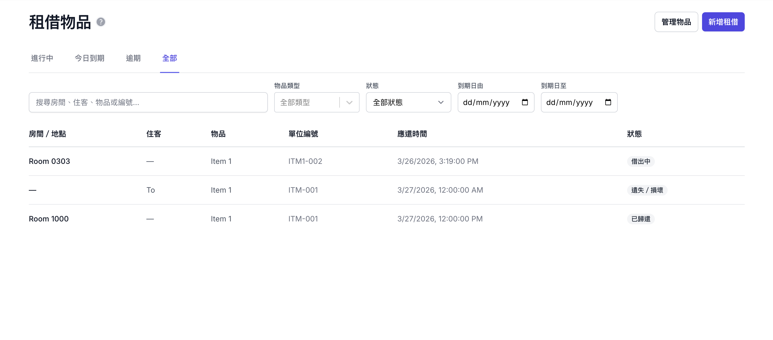Focus the search rooms and guests field
The width and height of the screenshot is (773, 340).
(148, 103)
